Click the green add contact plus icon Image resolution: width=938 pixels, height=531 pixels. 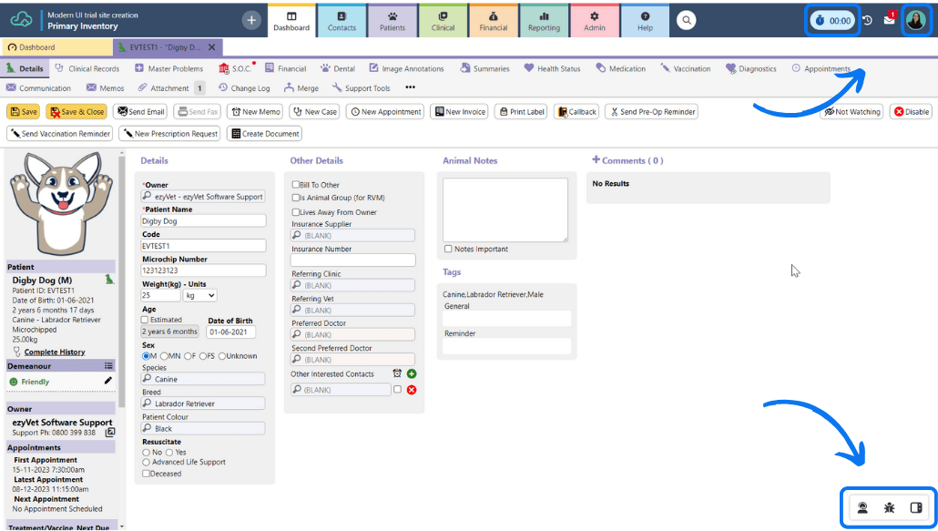coord(412,373)
